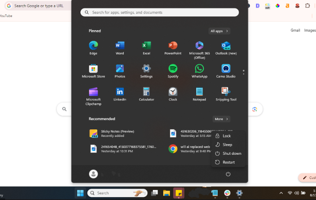The height and width of the screenshot is (200, 316).
Task: Open Outlook (new) pinned app
Action: click(x=226, y=48)
